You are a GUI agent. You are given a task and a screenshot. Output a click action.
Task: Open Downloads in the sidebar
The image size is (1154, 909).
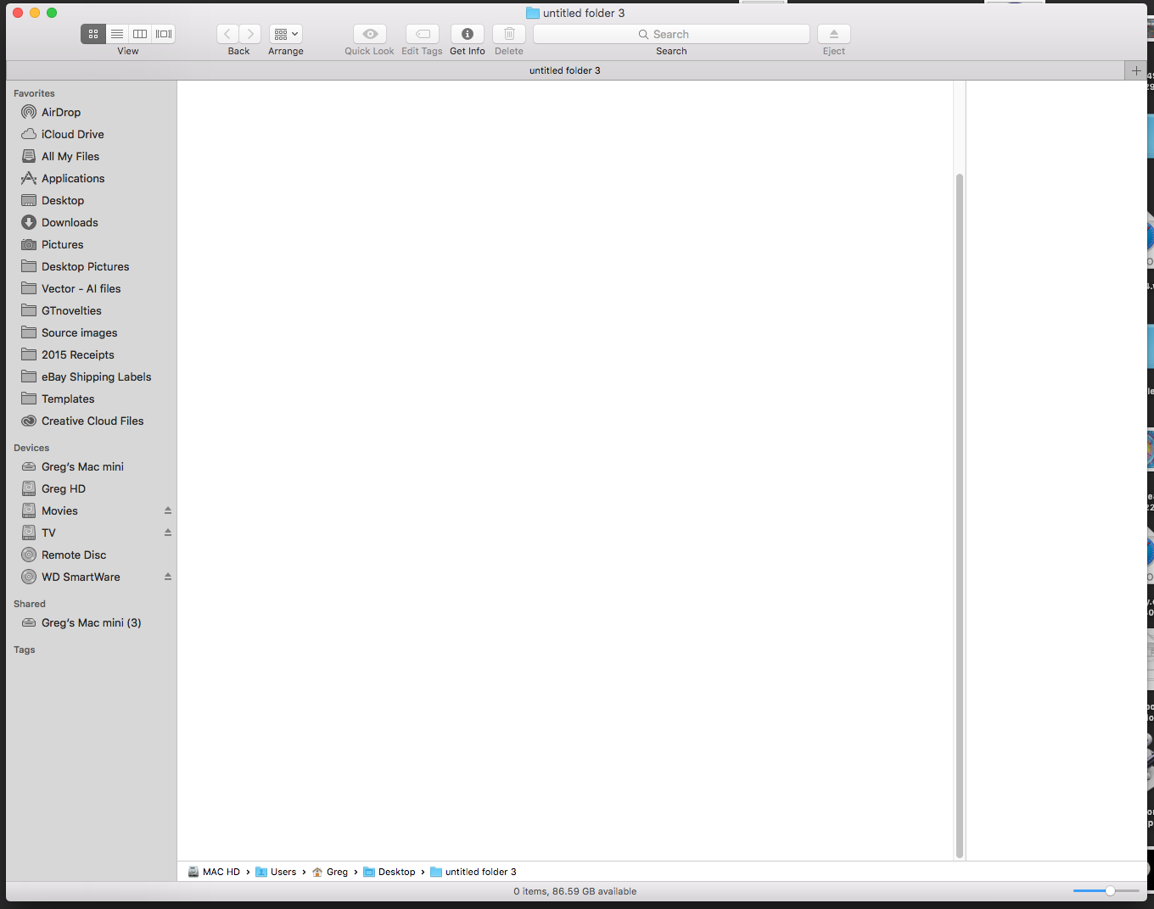(70, 222)
